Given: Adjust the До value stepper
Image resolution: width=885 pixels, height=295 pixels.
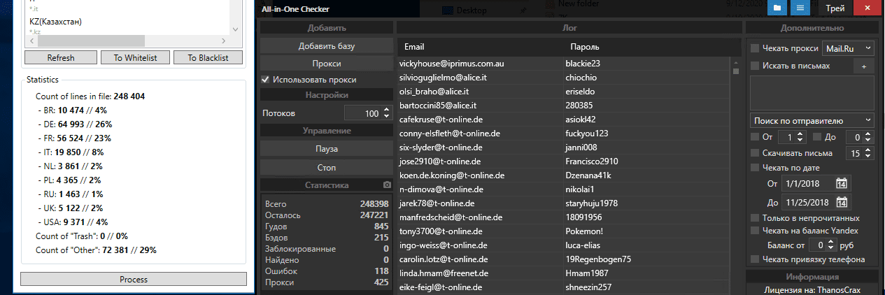Looking at the screenshot, I should coord(870,137).
